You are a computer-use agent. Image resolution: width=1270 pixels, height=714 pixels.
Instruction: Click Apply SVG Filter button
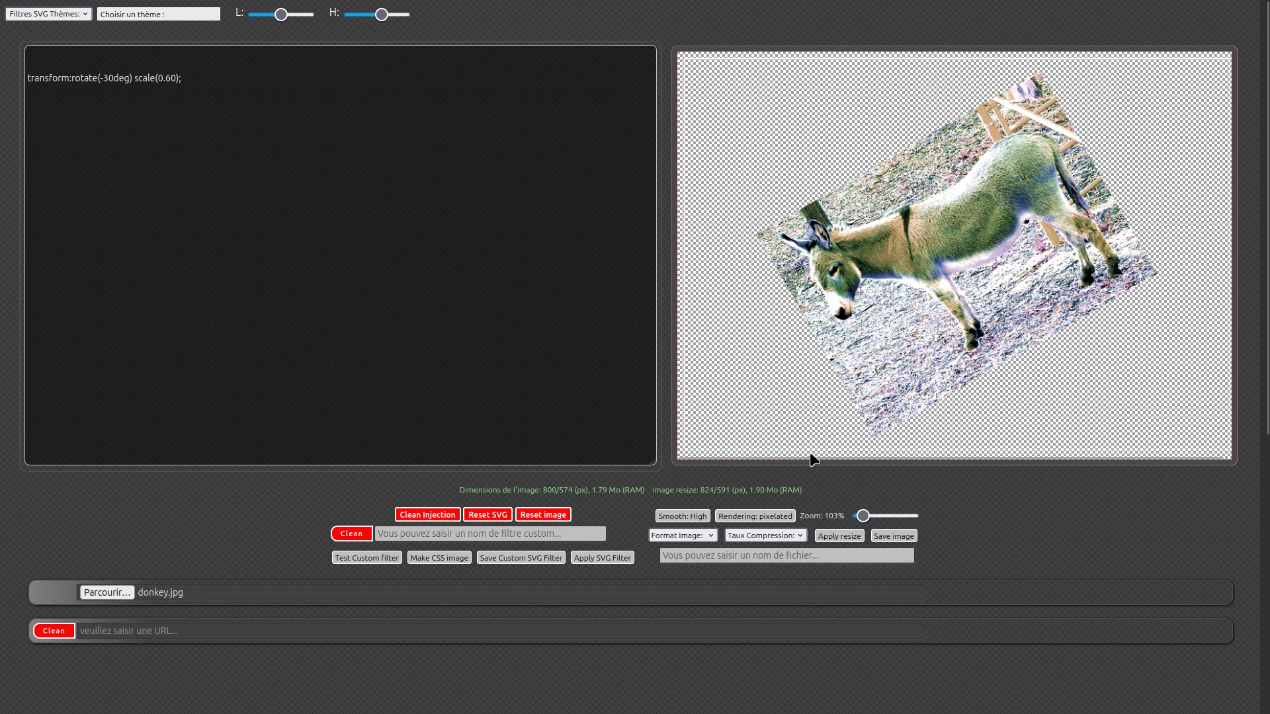(602, 558)
